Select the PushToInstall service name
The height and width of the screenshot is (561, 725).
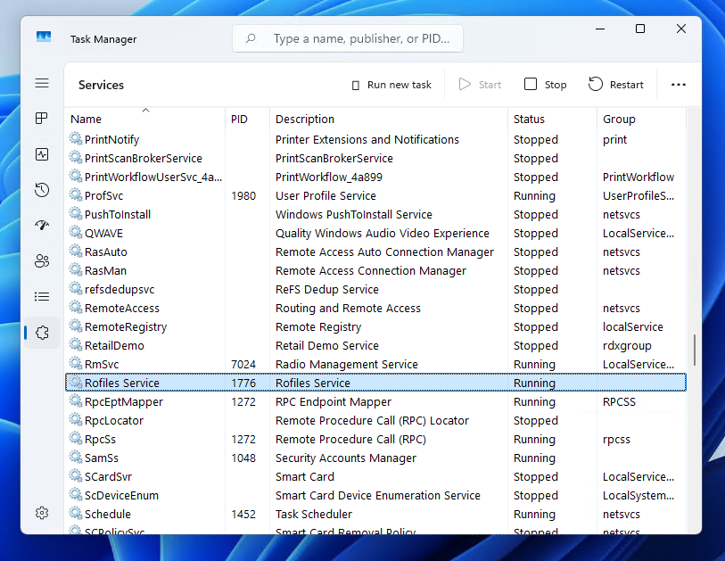[118, 215]
